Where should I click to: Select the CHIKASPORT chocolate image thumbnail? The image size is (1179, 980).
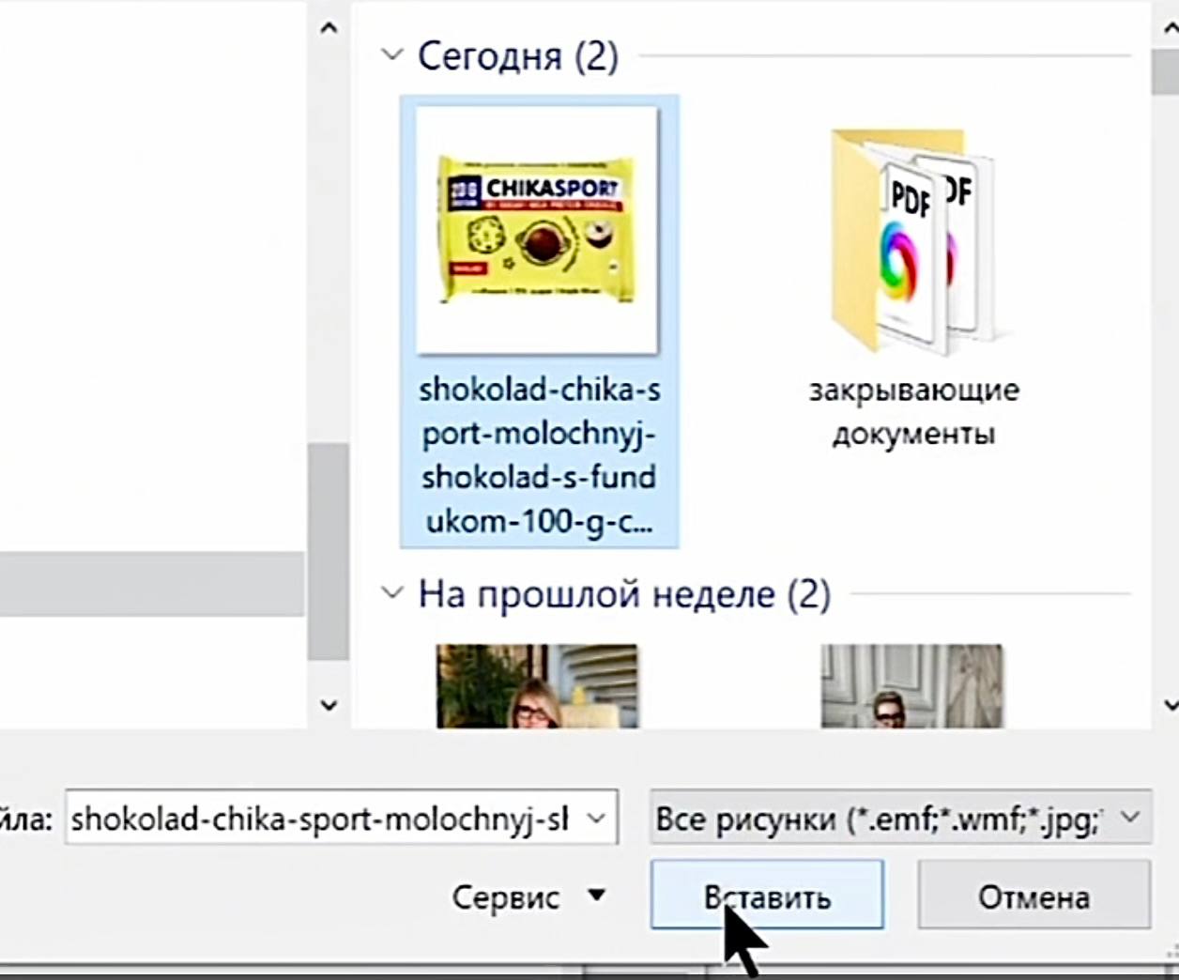[538, 230]
